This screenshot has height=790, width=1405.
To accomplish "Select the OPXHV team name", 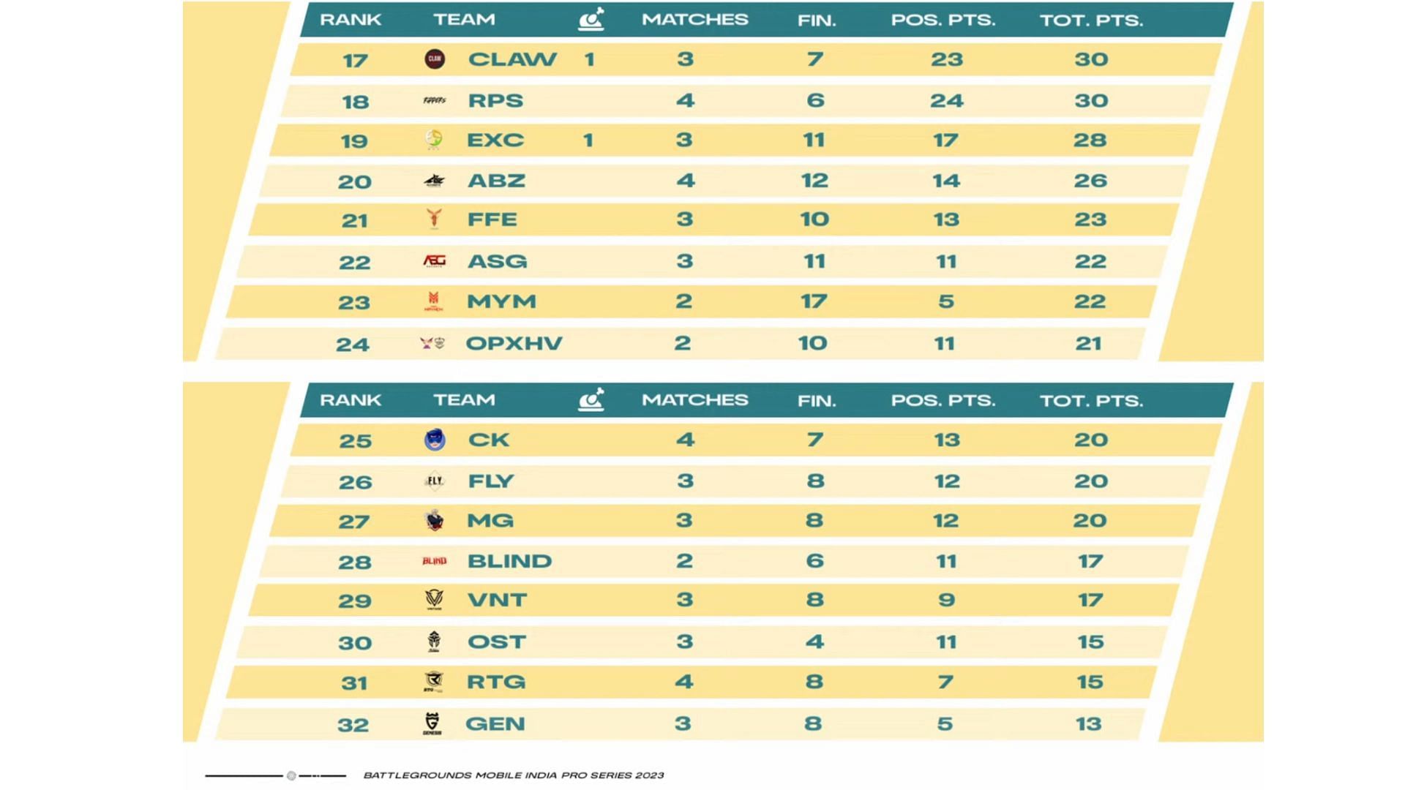I will tap(514, 343).
